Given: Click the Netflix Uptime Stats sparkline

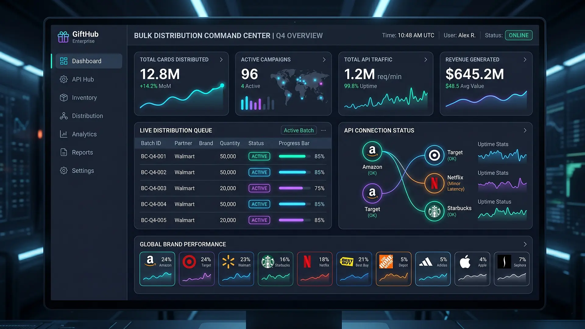Looking at the screenshot, I should click(502, 184).
